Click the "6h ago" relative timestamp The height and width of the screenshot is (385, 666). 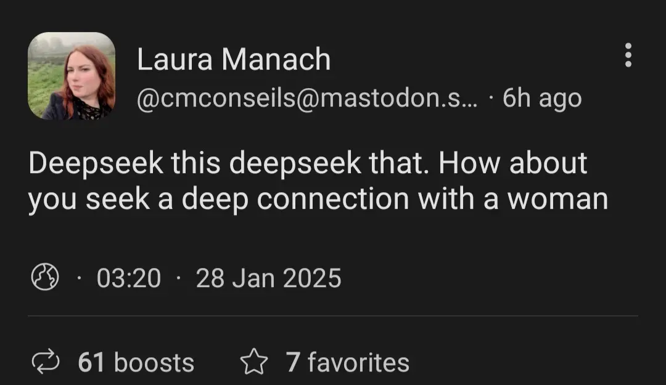point(542,98)
